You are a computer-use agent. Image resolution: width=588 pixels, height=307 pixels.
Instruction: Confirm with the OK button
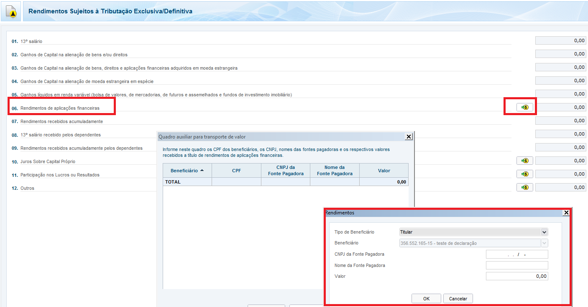pos(426,299)
